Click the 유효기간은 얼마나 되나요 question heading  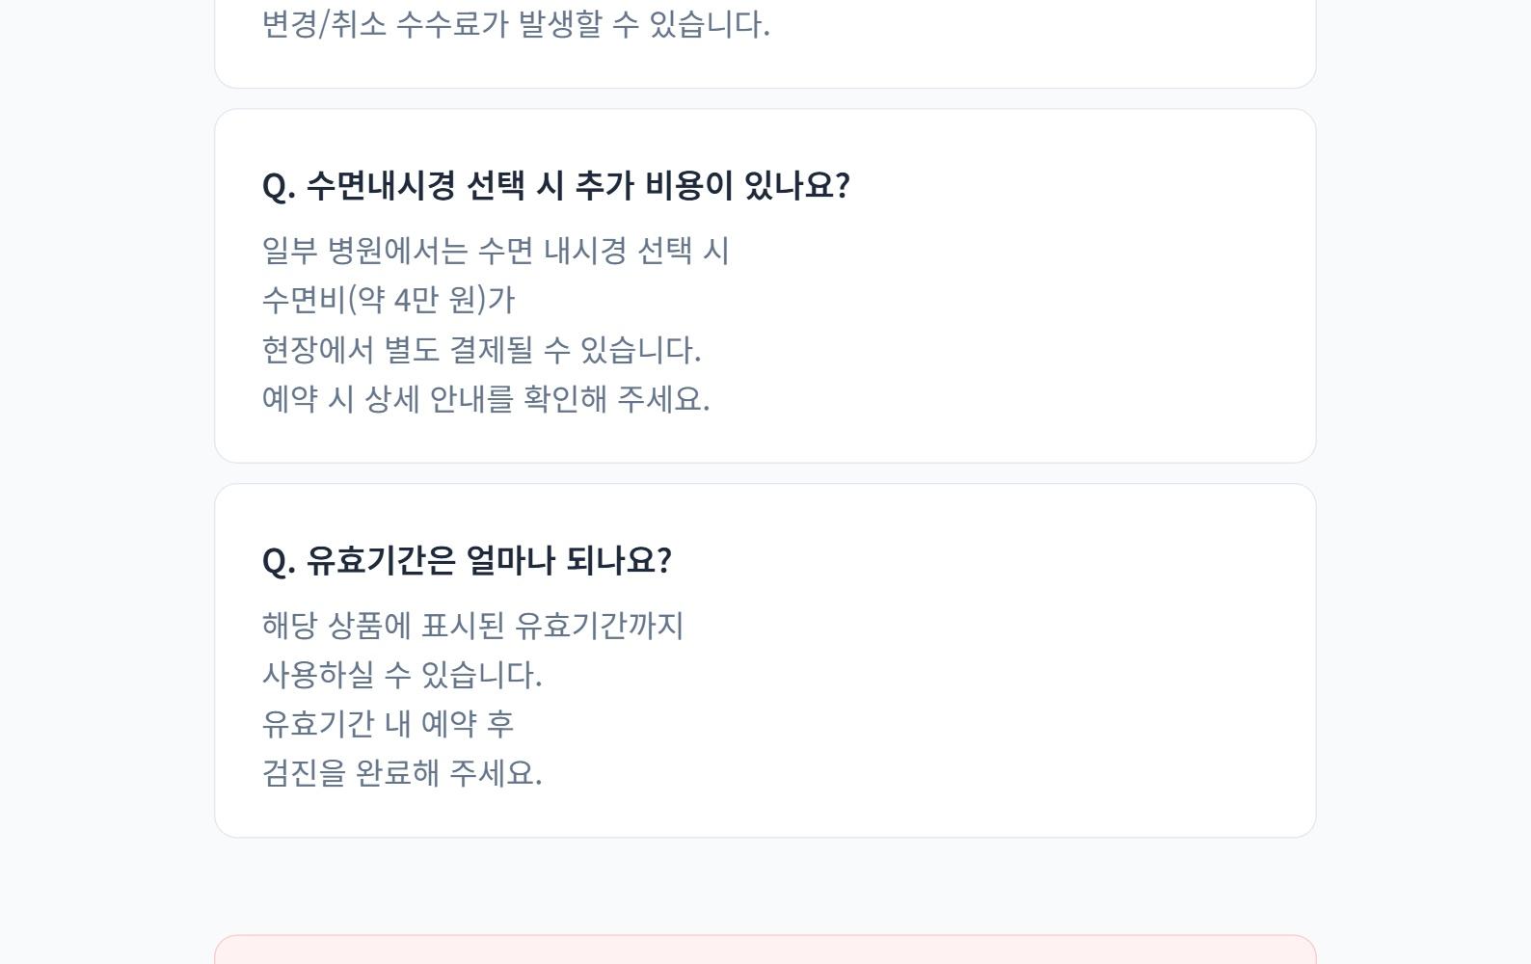pos(467,561)
